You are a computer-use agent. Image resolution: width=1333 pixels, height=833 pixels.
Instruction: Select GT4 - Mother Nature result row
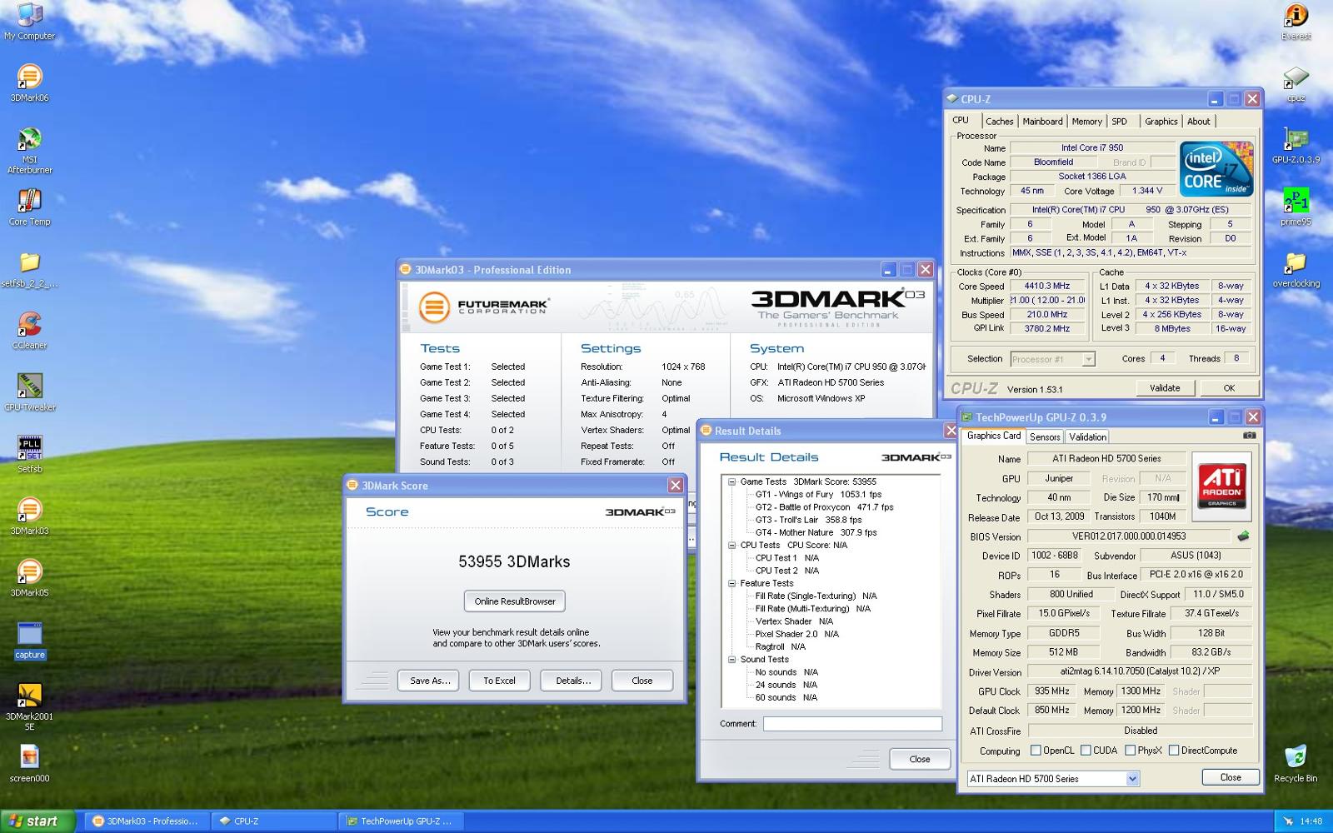point(816,532)
